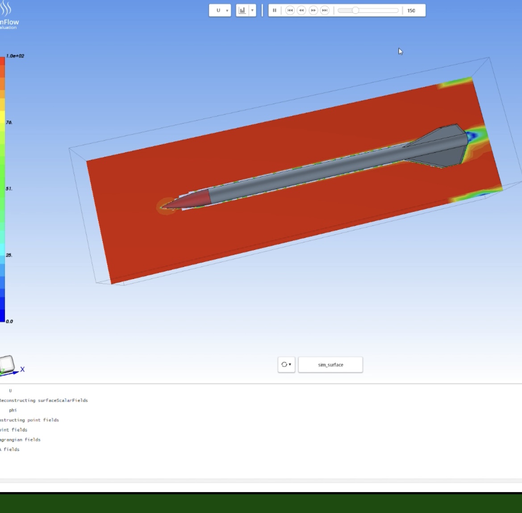Image resolution: width=522 pixels, height=513 pixels.
Task: Open the U field selection dropdown
Action: [220, 10]
